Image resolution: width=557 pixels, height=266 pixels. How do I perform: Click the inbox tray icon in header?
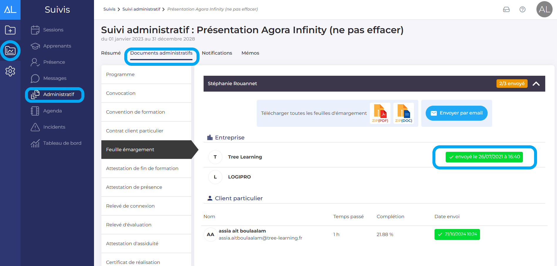coord(506,9)
